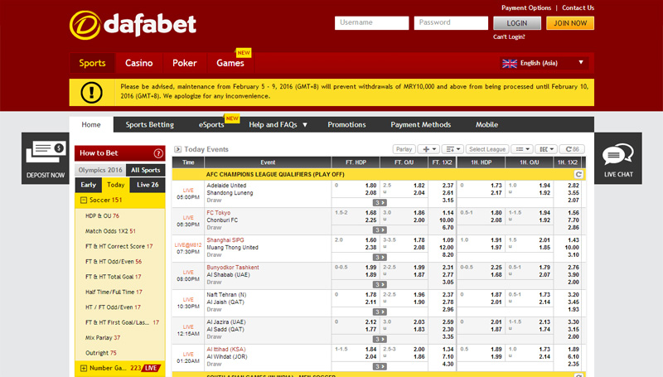This screenshot has width=663, height=377.
Task: Select FT & HT Odd/Even 56 market
Action: pos(114,262)
